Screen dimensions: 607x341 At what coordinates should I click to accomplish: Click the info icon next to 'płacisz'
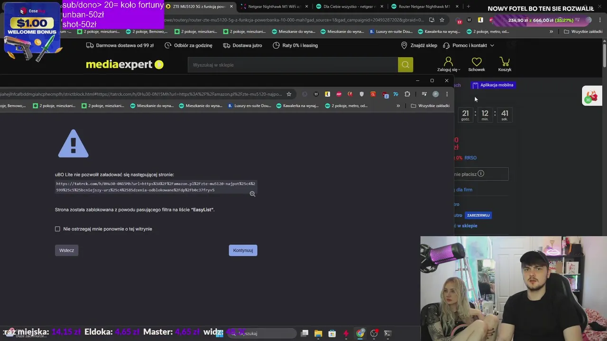tap(481, 174)
